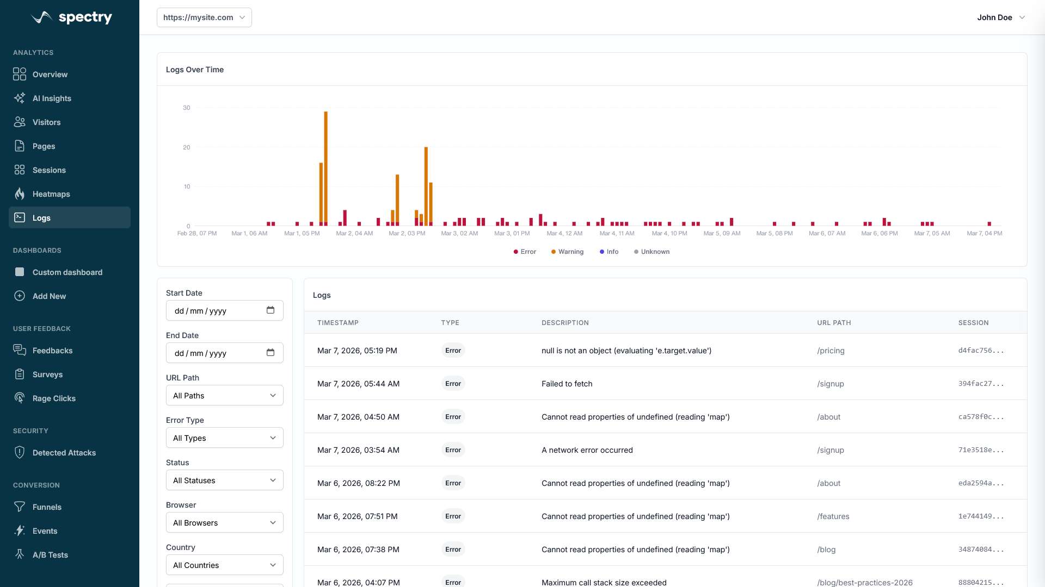Viewport: 1045px width, 587px height.
Task: Click the Events lightning icon
Action: point(20,531)
